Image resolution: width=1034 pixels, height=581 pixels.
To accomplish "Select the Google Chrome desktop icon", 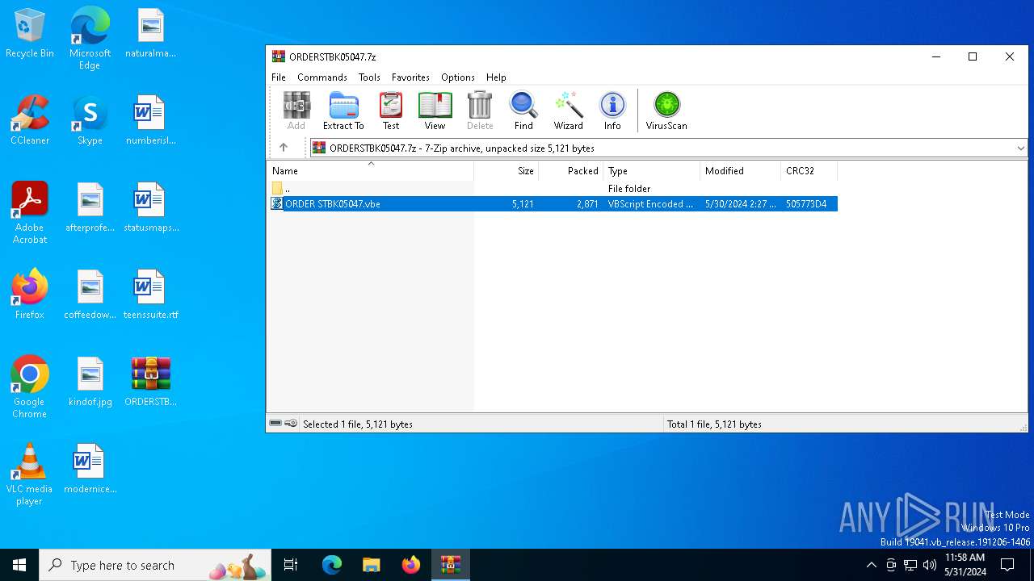I will (30, 387).
